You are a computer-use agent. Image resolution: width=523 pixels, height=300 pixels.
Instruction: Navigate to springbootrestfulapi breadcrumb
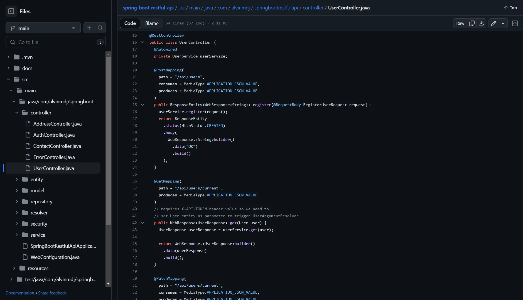[276, 8]
